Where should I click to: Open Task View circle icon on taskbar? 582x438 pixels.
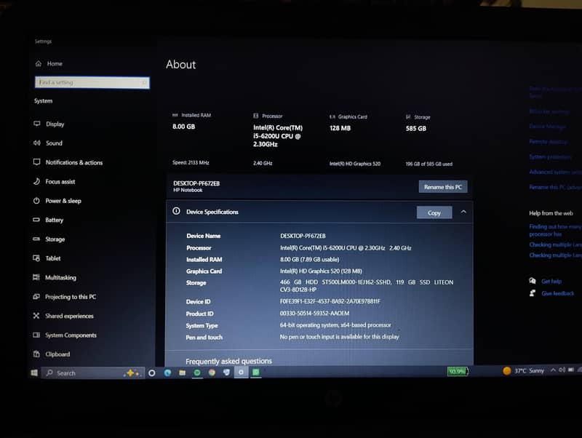coord(152,373)
